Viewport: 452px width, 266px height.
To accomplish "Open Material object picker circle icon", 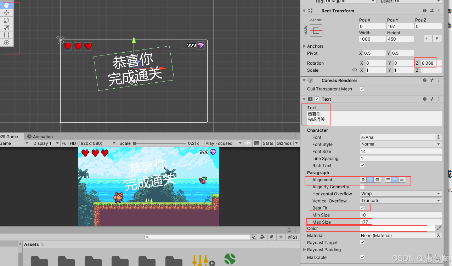I will (x=439, y=235).
